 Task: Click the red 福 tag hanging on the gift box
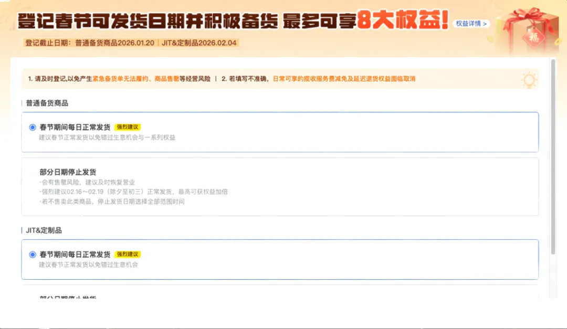tap(534, 37)
